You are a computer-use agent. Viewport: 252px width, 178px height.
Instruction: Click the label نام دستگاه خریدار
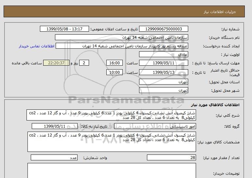pos(224,38)
